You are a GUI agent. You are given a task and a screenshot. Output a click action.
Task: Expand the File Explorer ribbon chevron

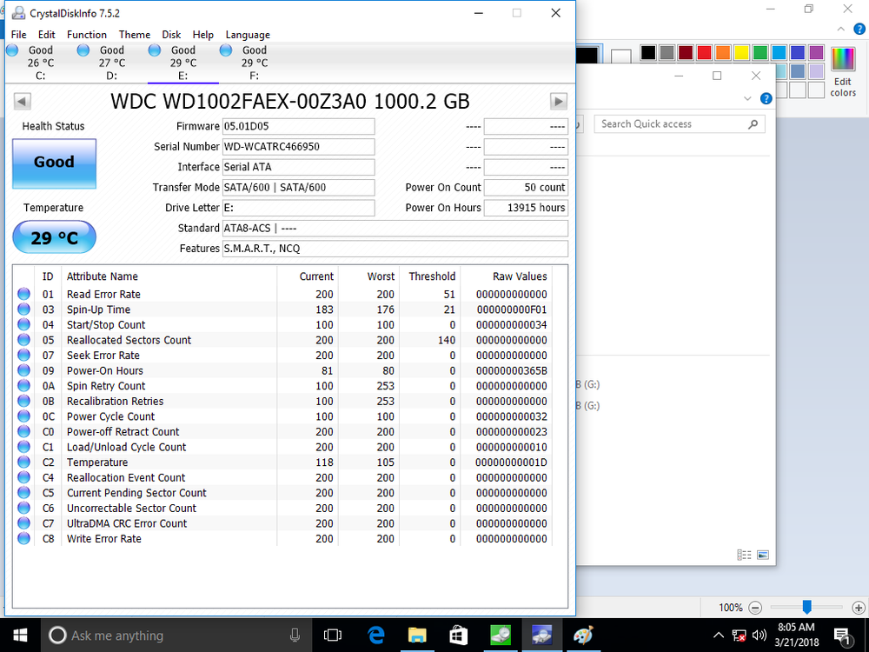(x=746, y=98)
